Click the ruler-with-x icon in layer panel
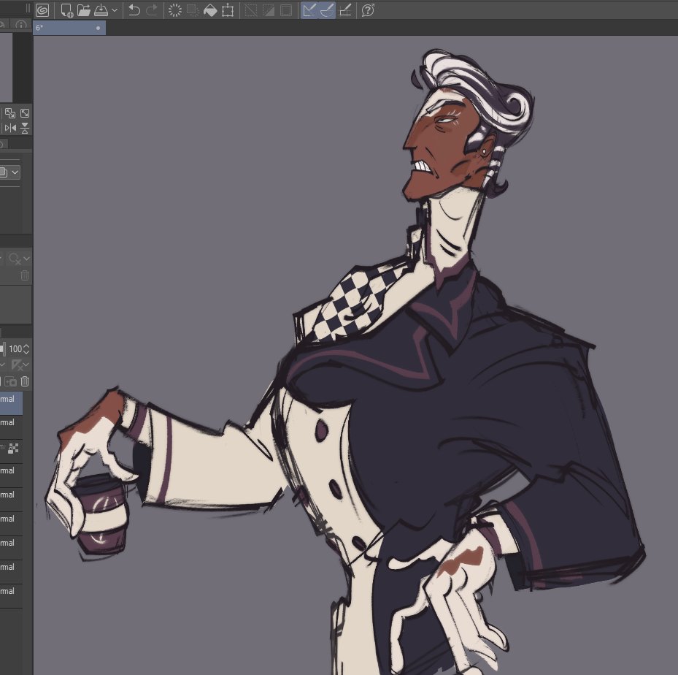 click(17, 365)
